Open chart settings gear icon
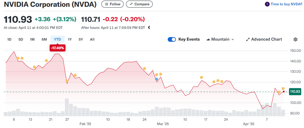Image resolution: width=304 pixels, height=128 pixels. click(x=295, y=39)
